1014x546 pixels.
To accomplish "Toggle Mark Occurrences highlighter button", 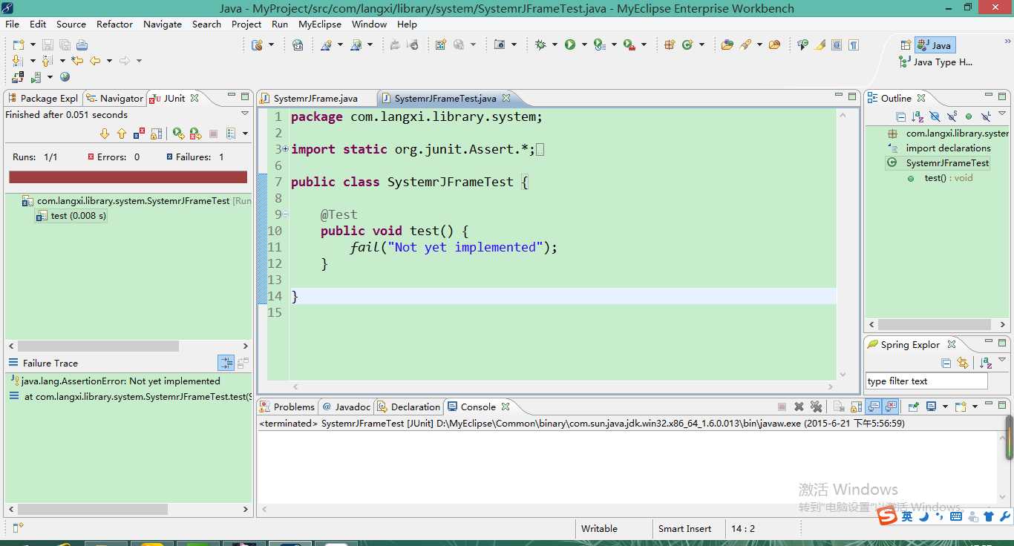I will (820, 45).
